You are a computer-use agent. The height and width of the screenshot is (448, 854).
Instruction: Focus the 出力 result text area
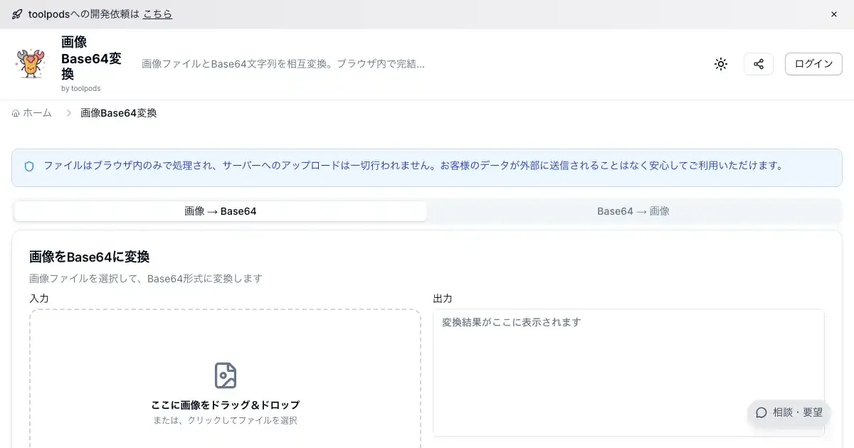pos(628,370)
